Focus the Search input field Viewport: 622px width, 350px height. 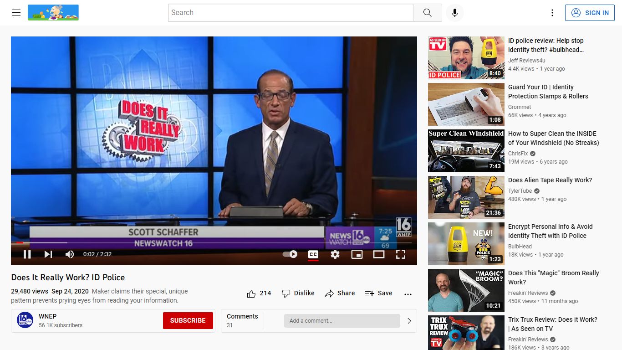(x=291, y=13)
